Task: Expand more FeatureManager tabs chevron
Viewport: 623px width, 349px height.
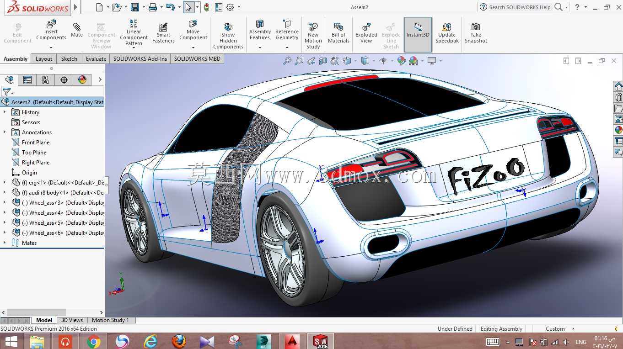Action: coord(100,80)
